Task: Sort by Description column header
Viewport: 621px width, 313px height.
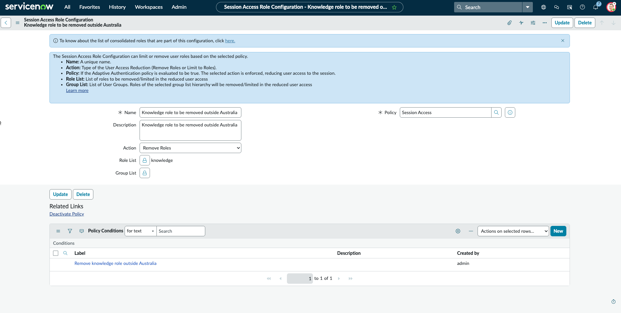Action: click(349, 253)
